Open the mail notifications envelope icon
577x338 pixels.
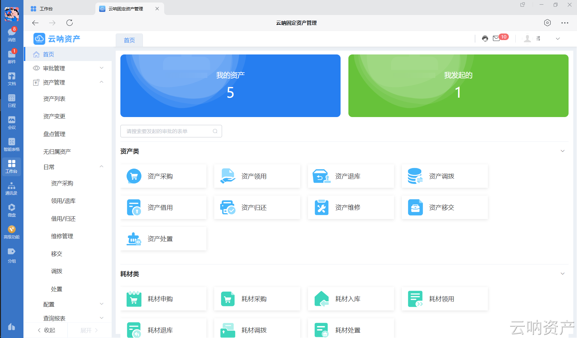(x=496, y=38)
